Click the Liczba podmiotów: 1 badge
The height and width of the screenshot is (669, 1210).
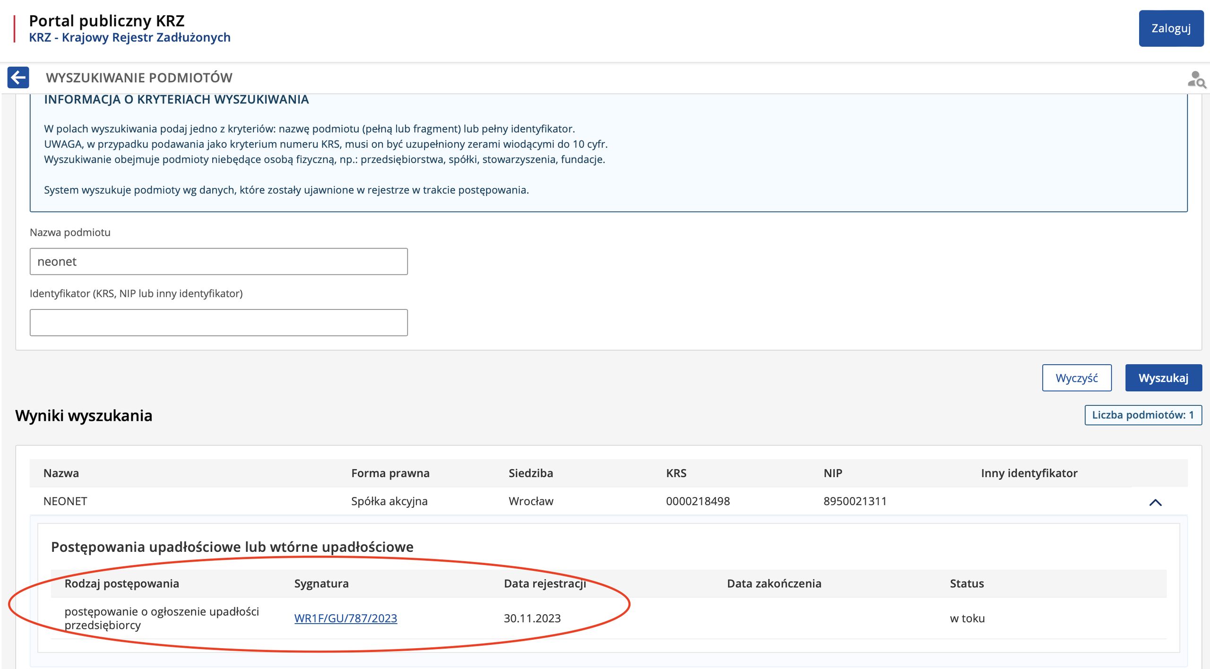tap(1142, 415)
